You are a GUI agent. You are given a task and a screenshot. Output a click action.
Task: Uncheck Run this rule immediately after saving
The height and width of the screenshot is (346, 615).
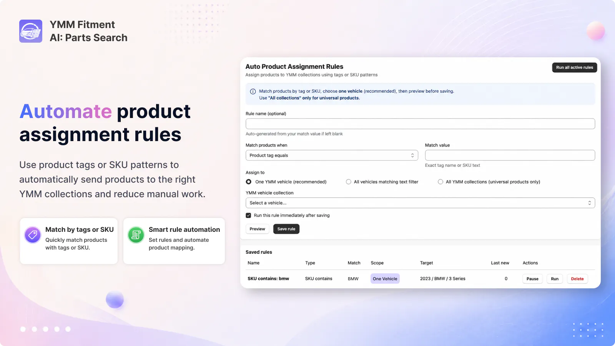248,215
